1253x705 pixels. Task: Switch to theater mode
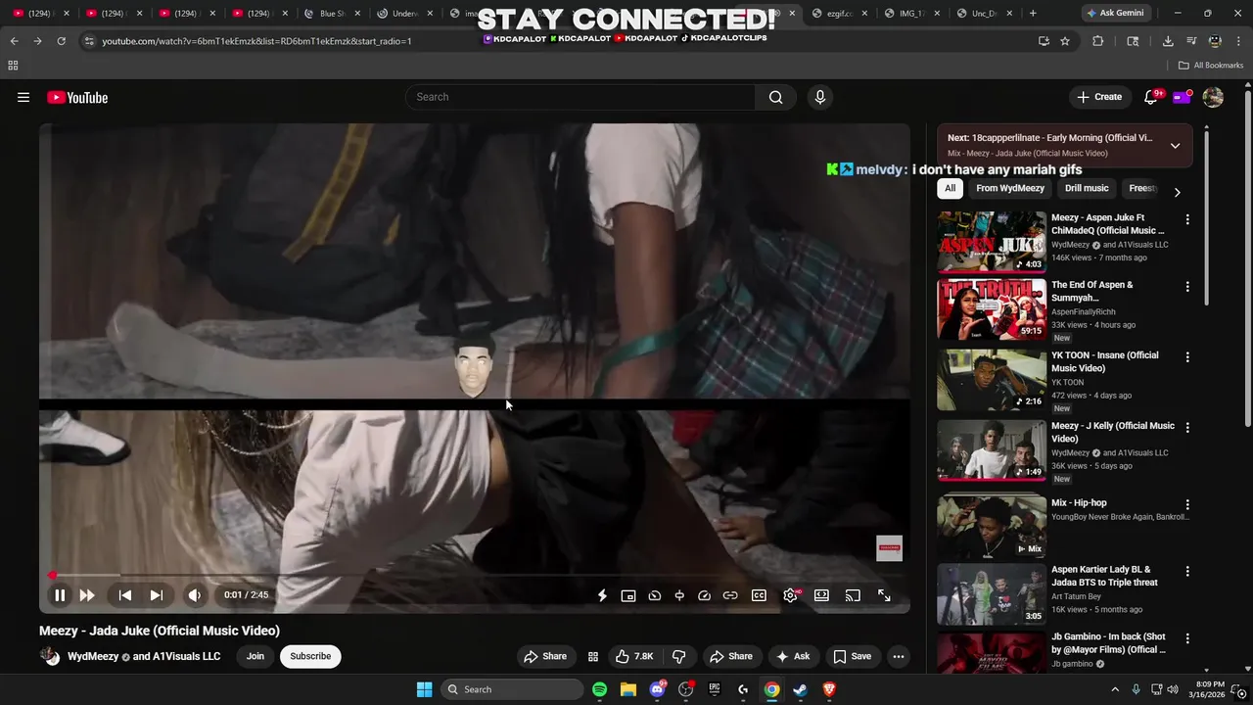821,595
